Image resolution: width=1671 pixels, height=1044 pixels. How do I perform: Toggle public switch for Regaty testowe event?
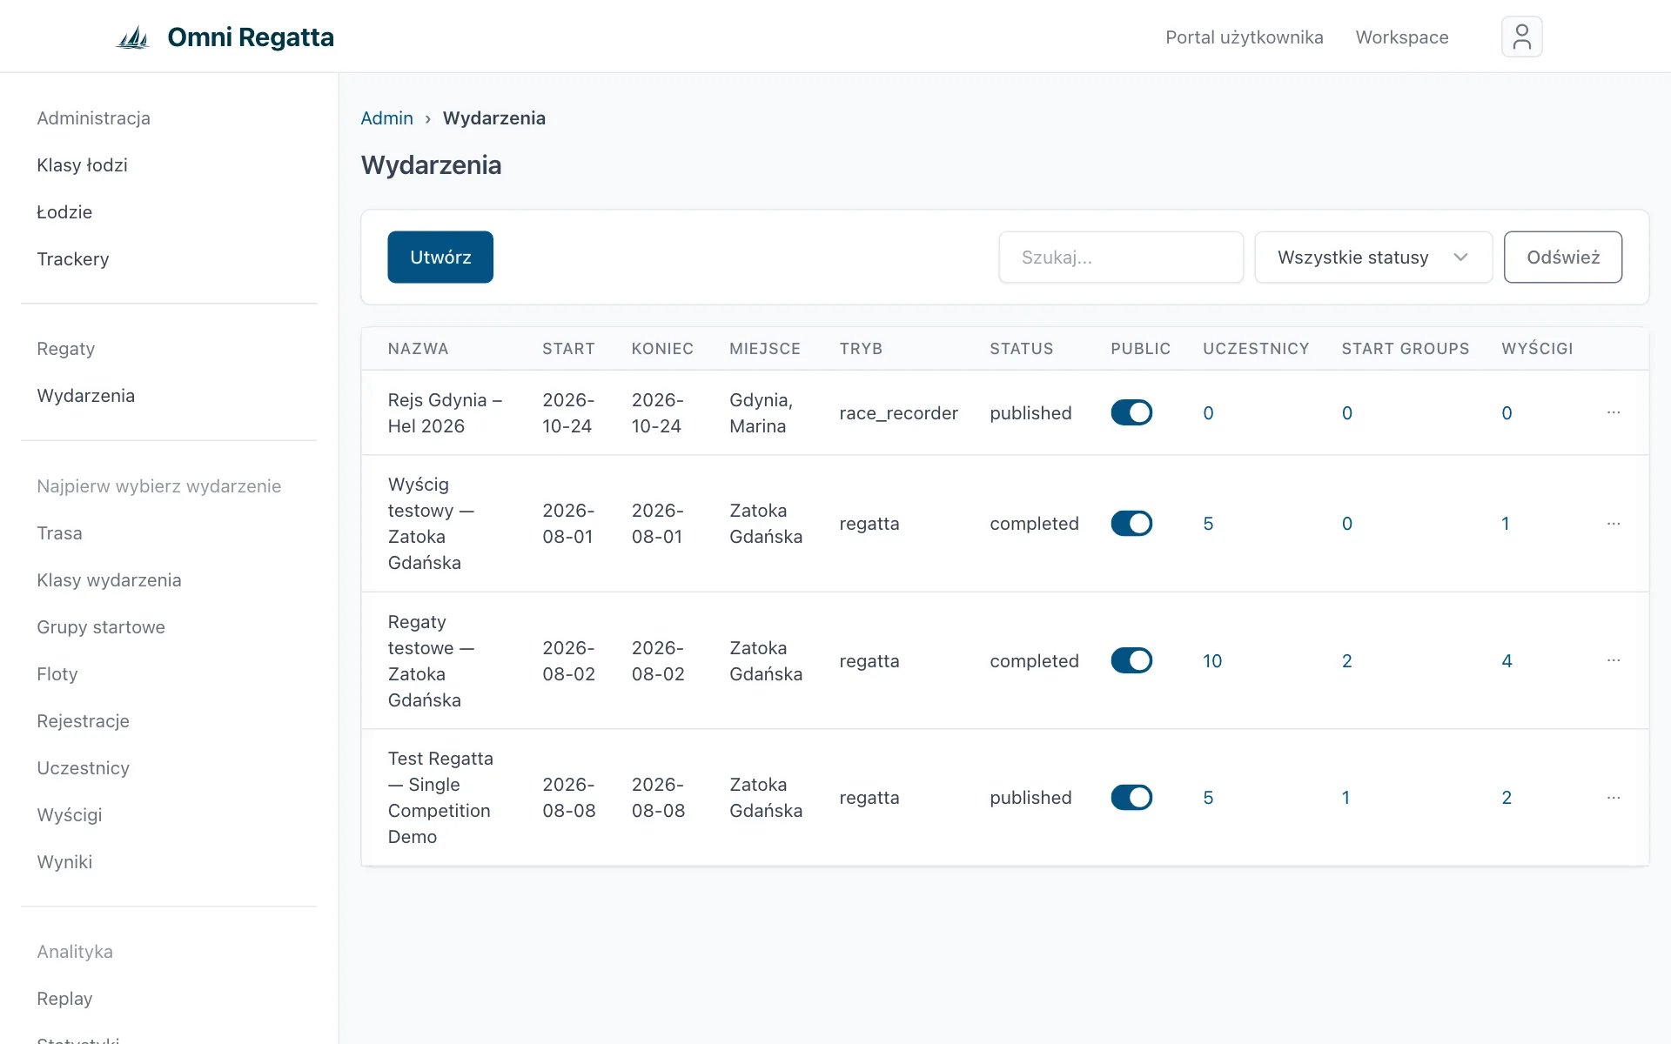(x=1131, y=660)
